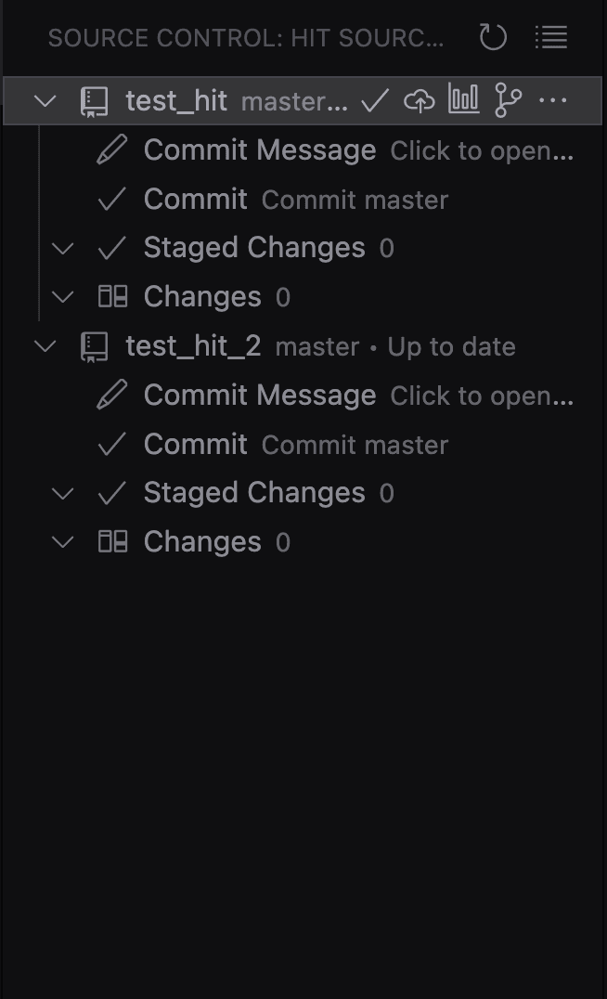Click the Changes panel icon under test_hit_2
Viewport: 607px width, 999px height.
(x=112, y=541)
